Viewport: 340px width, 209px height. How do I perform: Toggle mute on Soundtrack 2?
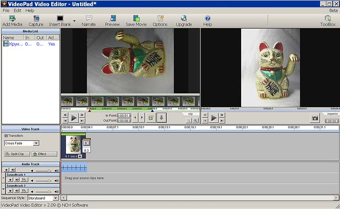click(18, 191)
